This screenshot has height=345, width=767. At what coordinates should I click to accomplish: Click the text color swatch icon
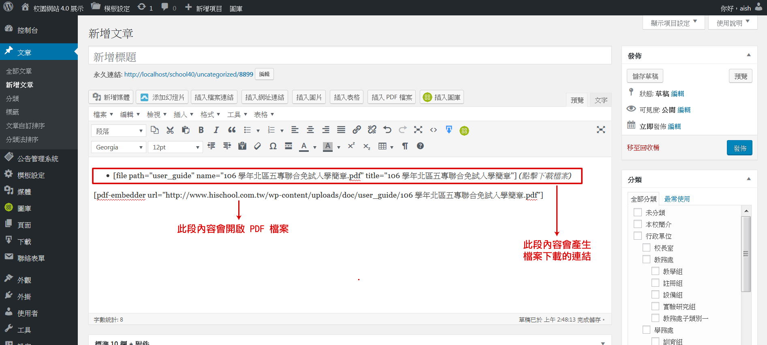point(304,146)
